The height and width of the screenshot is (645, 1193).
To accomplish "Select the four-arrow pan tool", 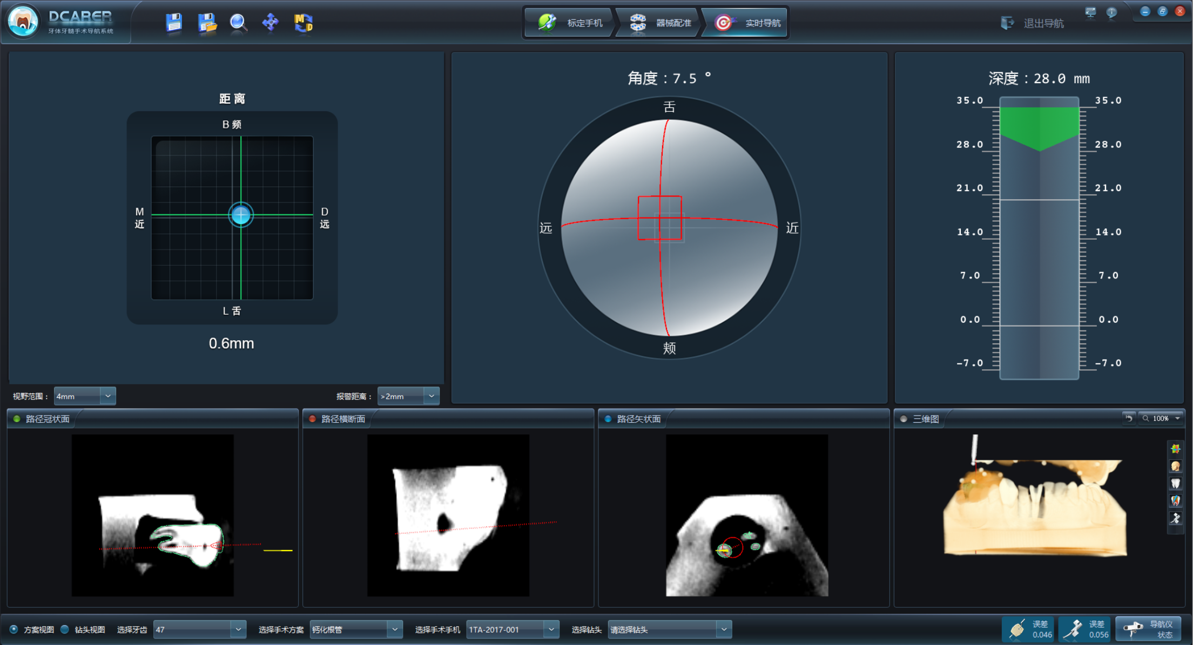I will 270,23.
